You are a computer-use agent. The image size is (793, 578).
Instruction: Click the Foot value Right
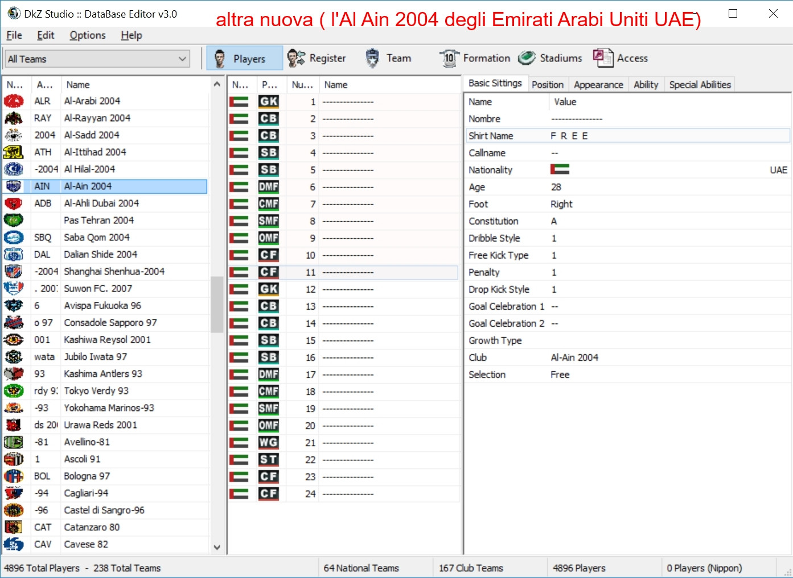[561, 204]
